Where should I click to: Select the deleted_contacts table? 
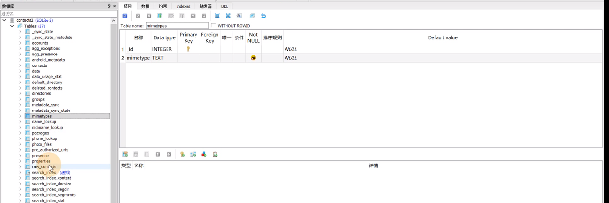(47, 88)
